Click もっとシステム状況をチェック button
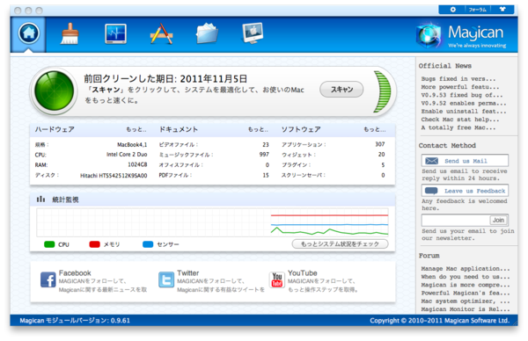Viewport: 528px width, 341px height. (x=340, y=243)
